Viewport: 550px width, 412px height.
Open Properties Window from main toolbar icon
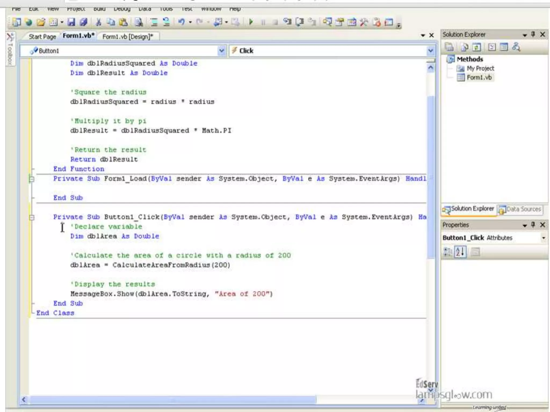tap(340, 22)
